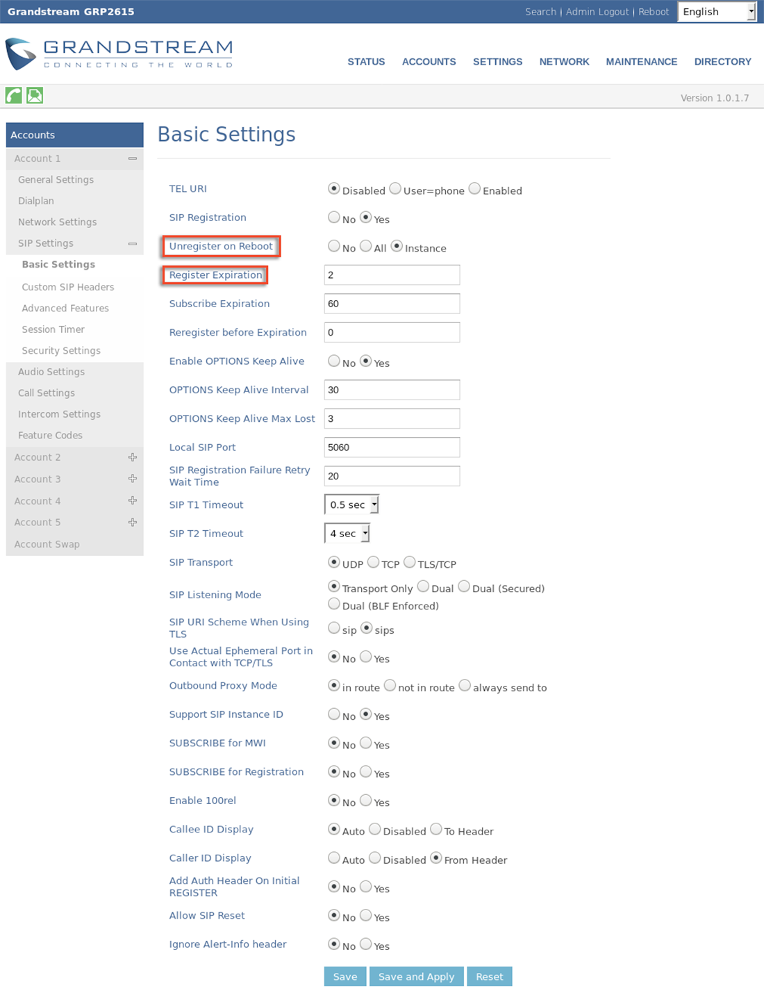This screenshot has height=993, width=764.
Task: Click the Register Expiration input field
Action: pyautogui.click(x=392, y=274)
